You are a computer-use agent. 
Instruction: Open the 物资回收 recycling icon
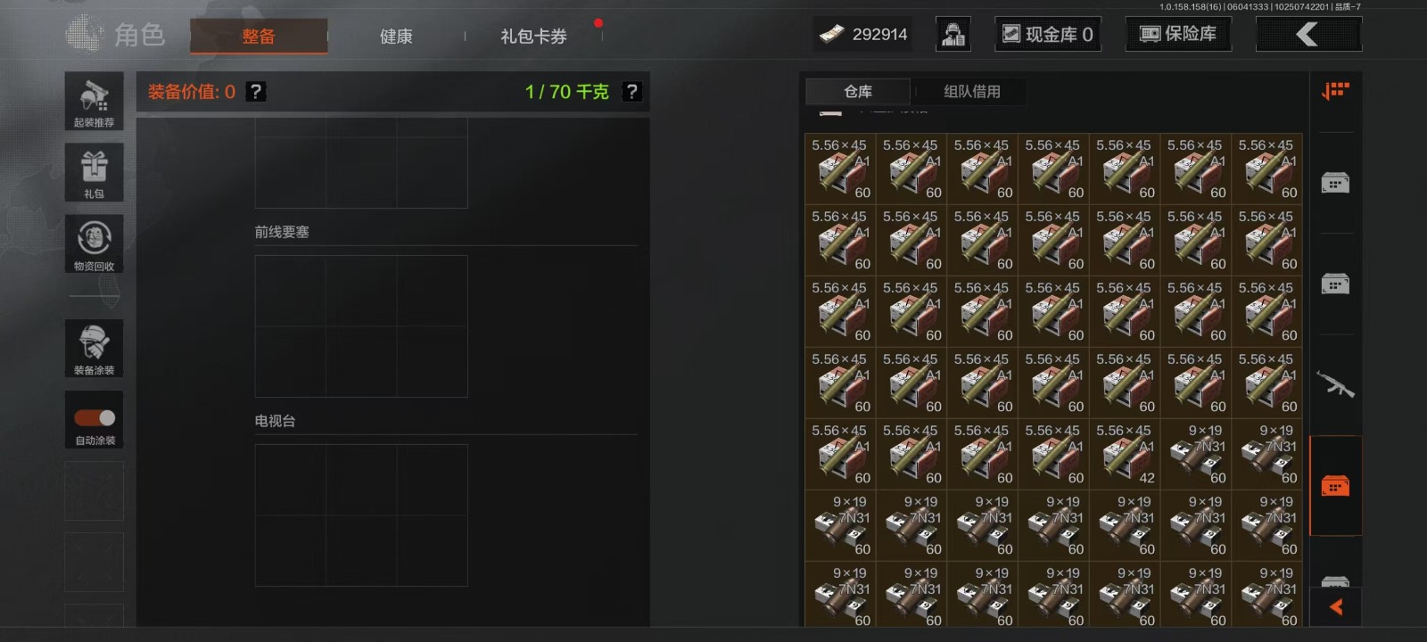coord(94,243)
